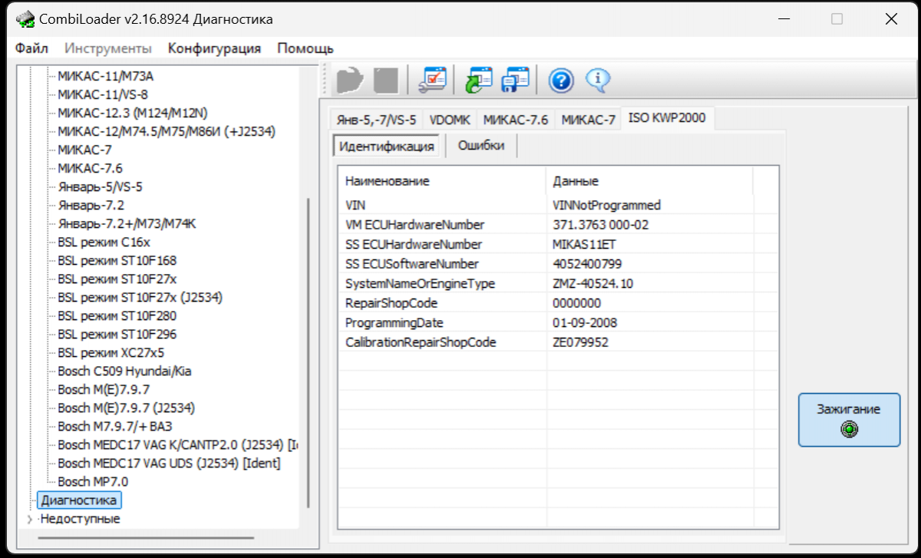Click the MIKAS11ET value
Viewport: 921px width, 558px height.
pos(584,244)
